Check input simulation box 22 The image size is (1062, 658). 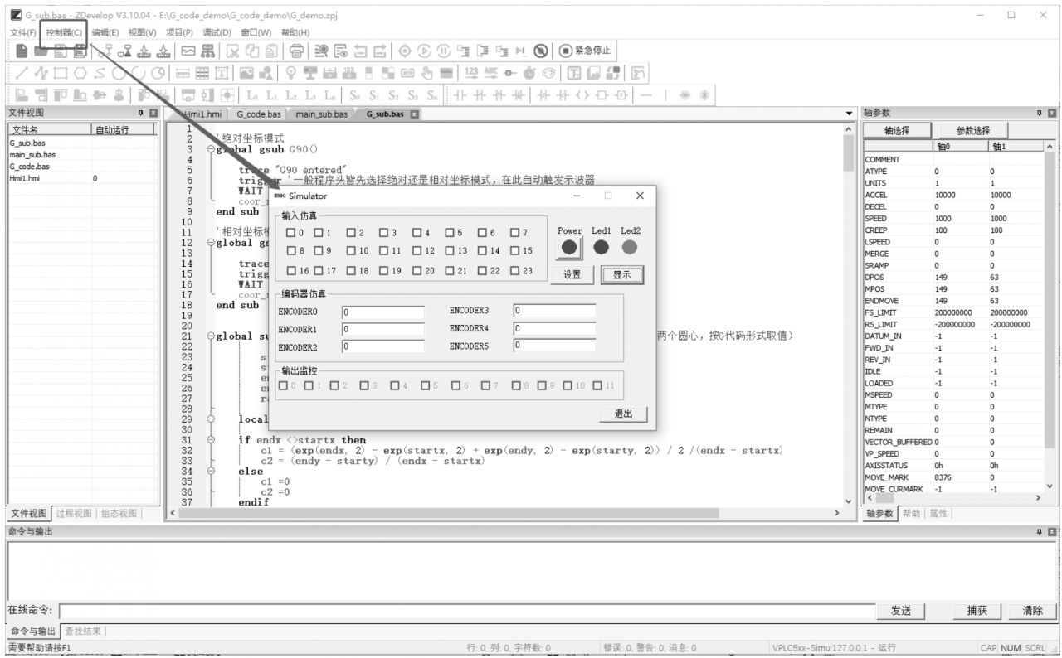[x=482, y=270]
